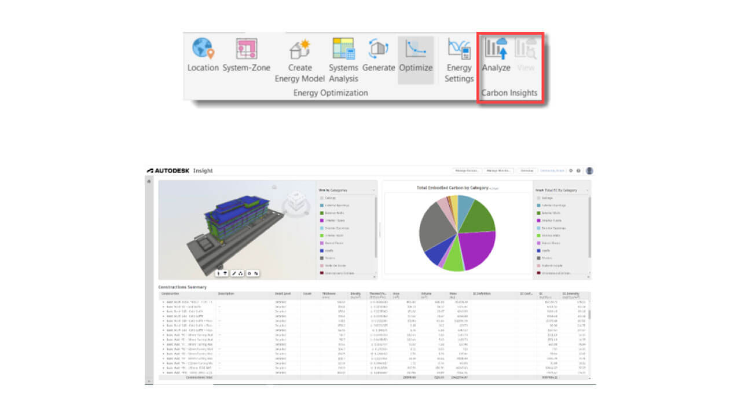Click the Count column header
This screenshot has width=741, height=417.
click(x=307, y=294)
